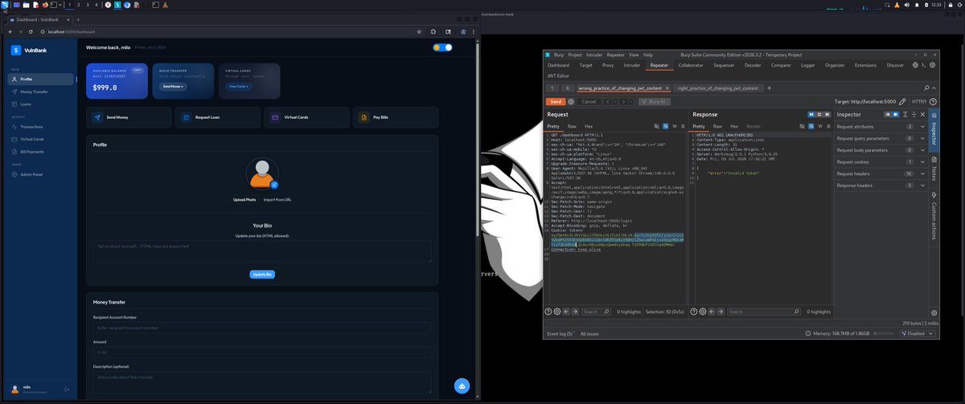Open Loans in VulnBank sidebar
The image size is (965, 404).
click(x=42, y=104)
